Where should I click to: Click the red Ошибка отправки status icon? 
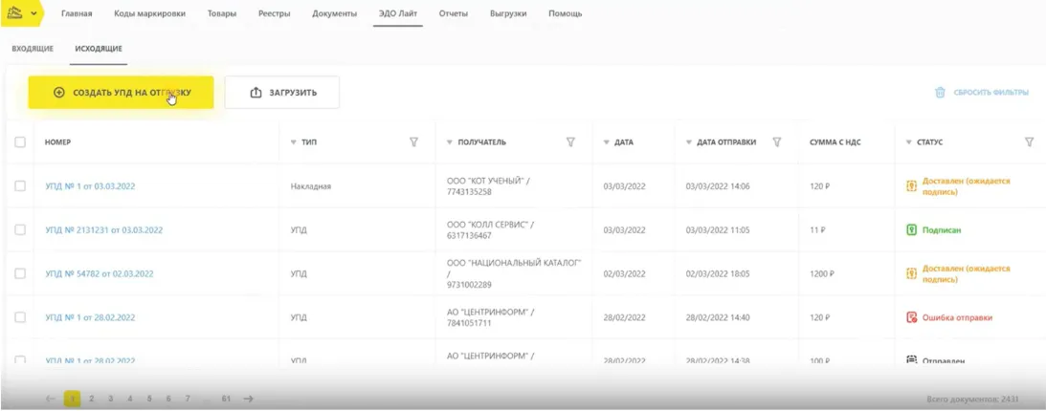click(912, 317)
